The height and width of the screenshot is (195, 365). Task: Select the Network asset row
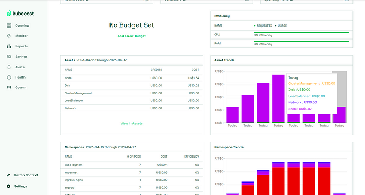click(132, 108)
